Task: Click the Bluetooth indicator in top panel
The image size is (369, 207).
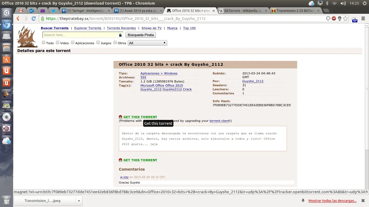Action: 327,3
